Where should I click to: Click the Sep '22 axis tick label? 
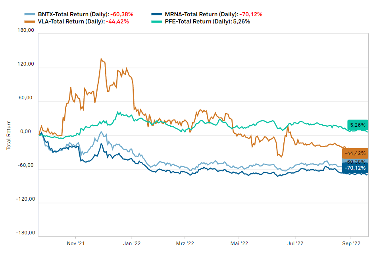pyautogui.click(x=351, y=244)
